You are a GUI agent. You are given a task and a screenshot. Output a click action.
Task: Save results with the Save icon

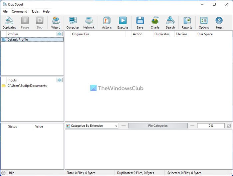click(x=140, y=23)
